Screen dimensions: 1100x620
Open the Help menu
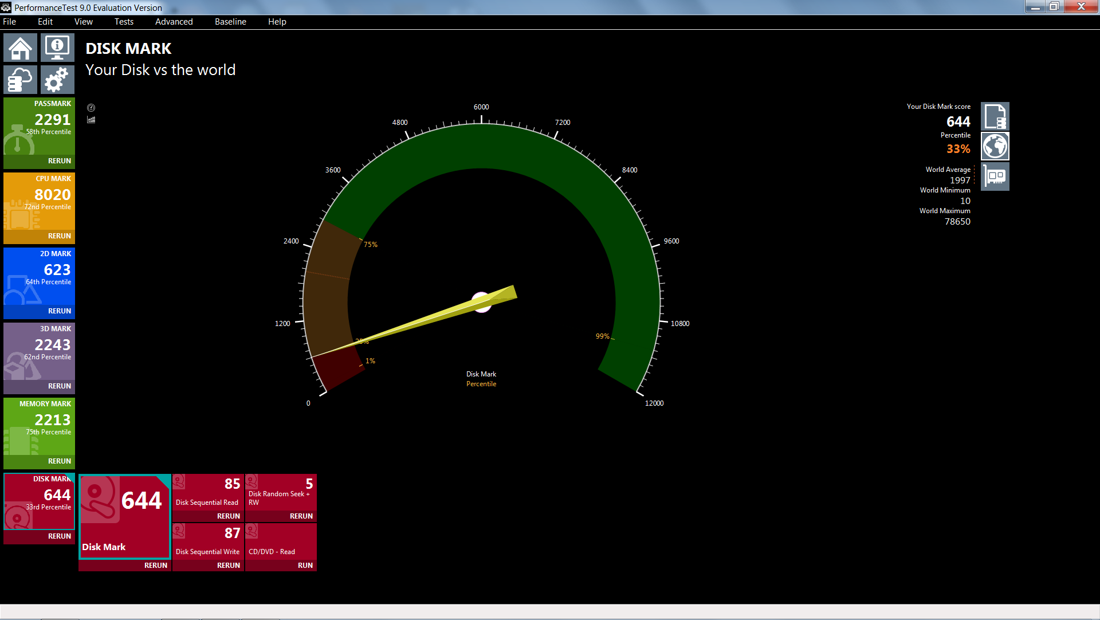pyautogui.click(x=277, y=22)
